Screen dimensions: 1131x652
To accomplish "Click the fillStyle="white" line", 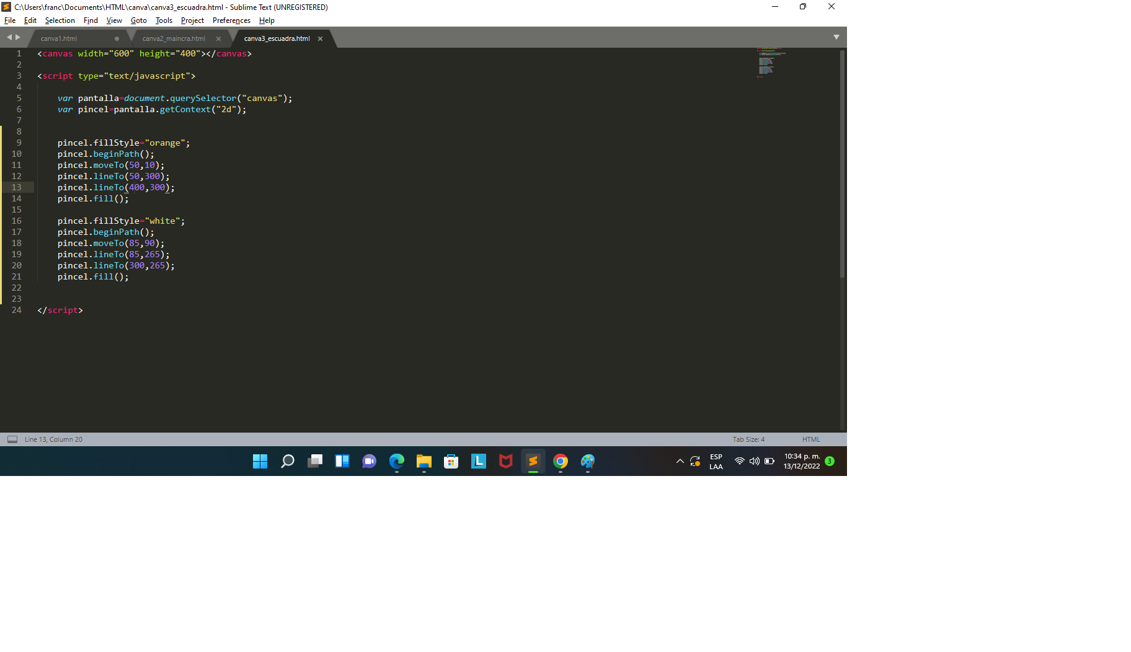I will pyautogui.click(x=122, y=221).
